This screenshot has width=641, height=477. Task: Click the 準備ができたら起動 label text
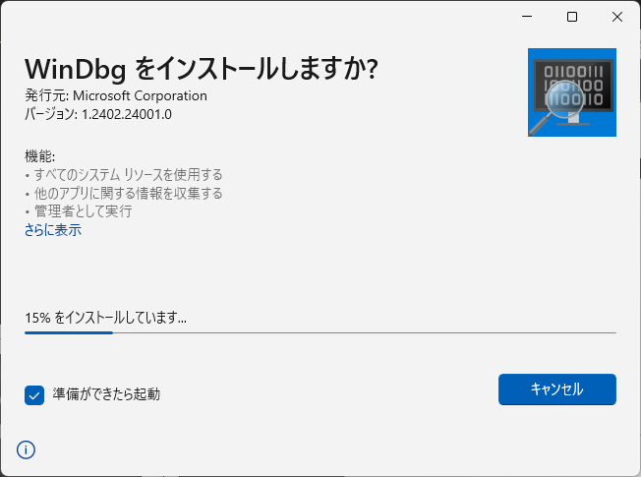[x=106, y=394]
